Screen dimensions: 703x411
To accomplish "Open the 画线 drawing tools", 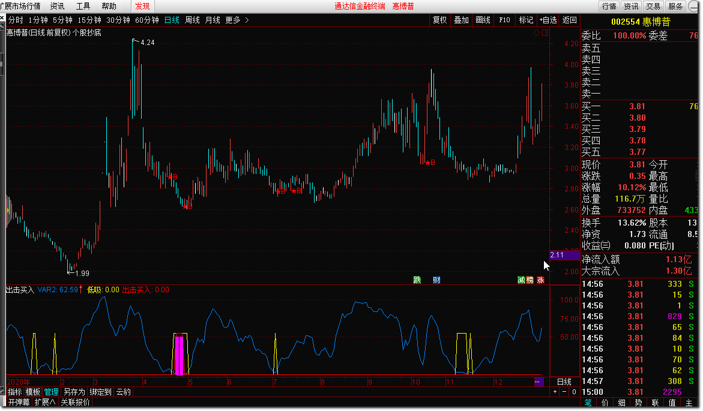I will [483, 20].
